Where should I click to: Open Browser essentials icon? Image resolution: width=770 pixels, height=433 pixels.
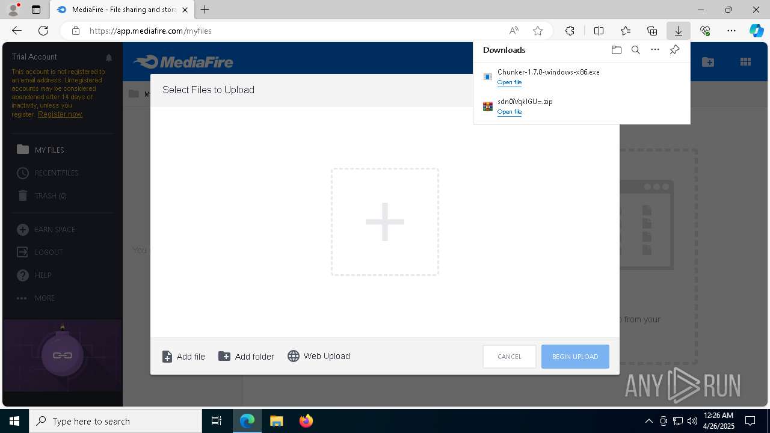pos(705,31)
